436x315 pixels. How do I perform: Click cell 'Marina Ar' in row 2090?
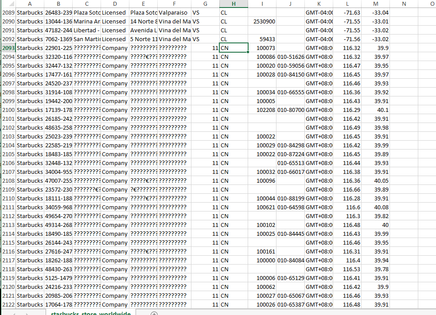(x=86, y=21)
